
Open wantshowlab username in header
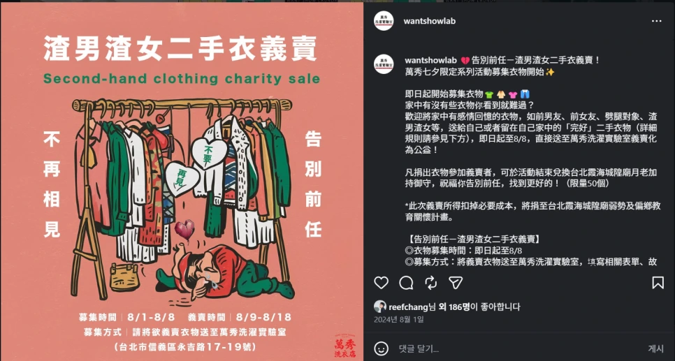(x=429, y=21)
